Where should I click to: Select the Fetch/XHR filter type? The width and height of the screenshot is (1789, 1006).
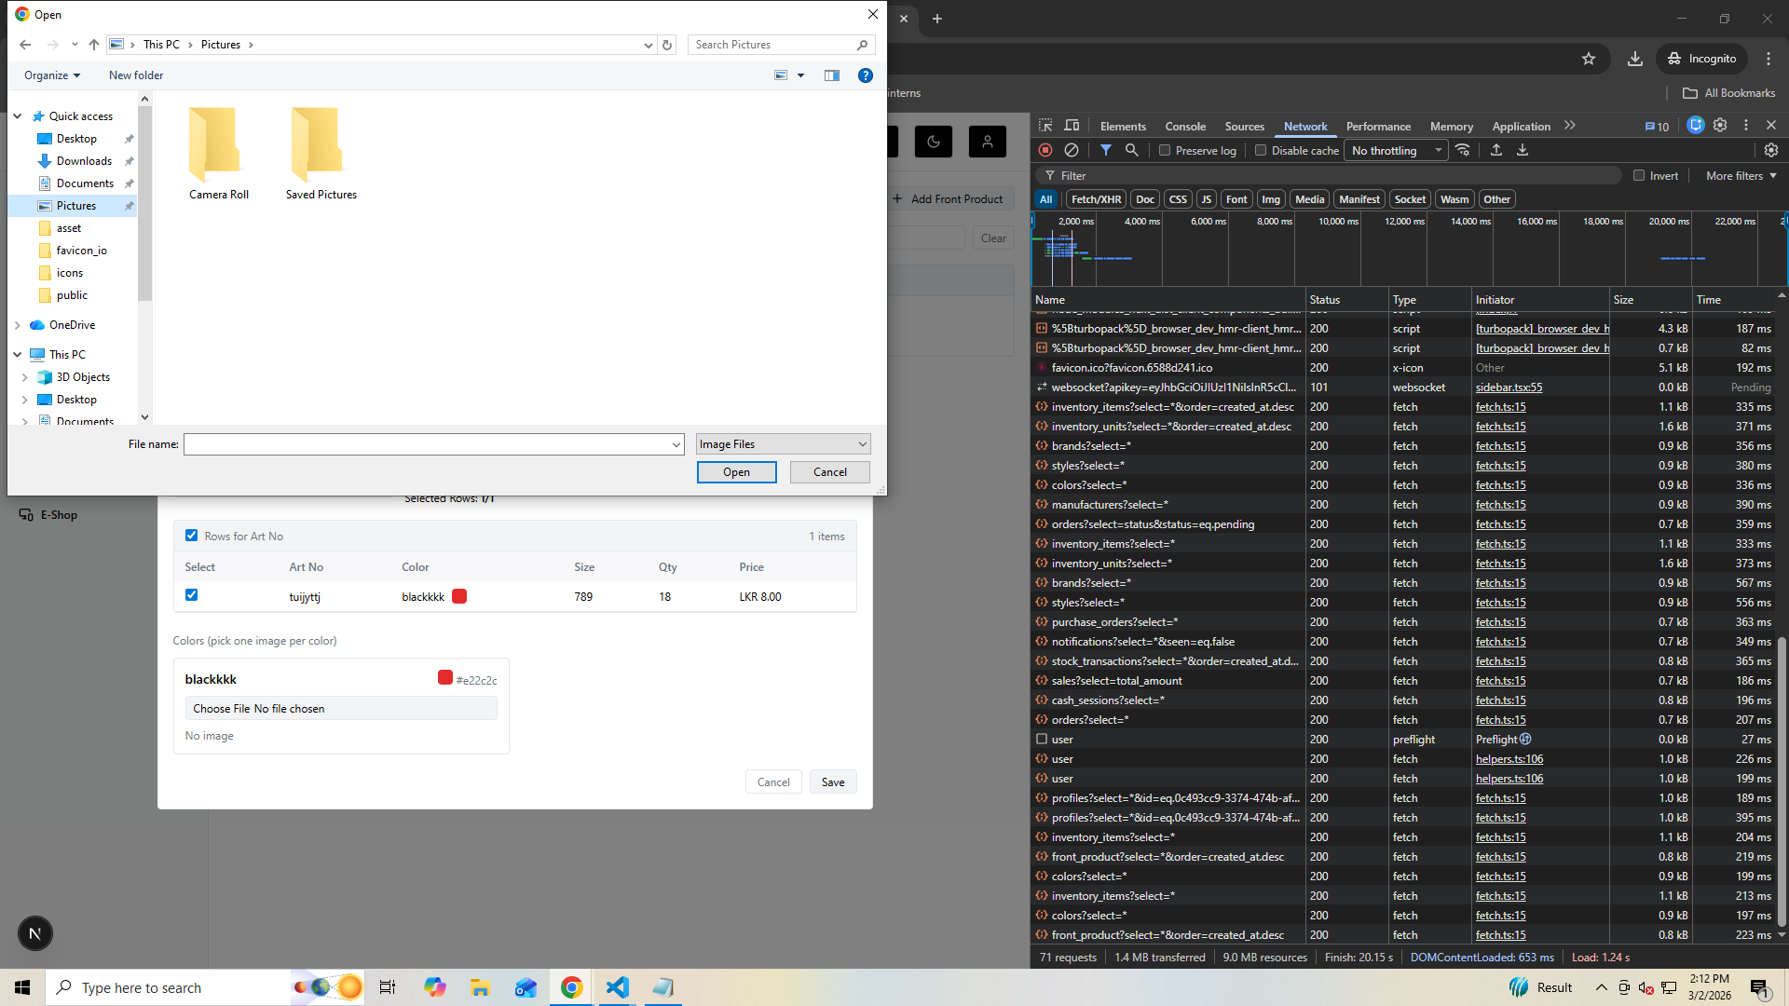pyautogui.click(x=1096, y=199)
